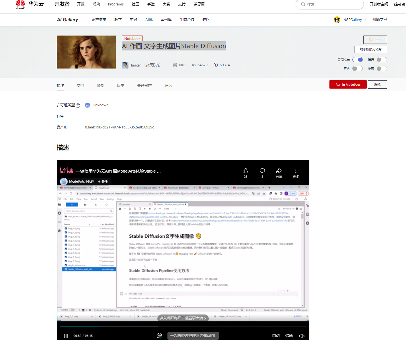Screen dimensions: 406x340
Task: Click the license type help icon
Action: point(78,105)
